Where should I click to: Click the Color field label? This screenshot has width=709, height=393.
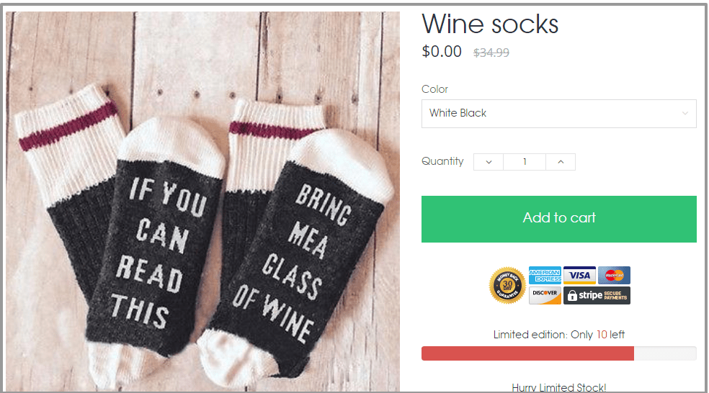point(434,89)
